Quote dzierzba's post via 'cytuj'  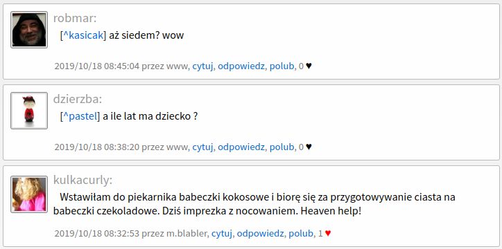pos(202,147)
